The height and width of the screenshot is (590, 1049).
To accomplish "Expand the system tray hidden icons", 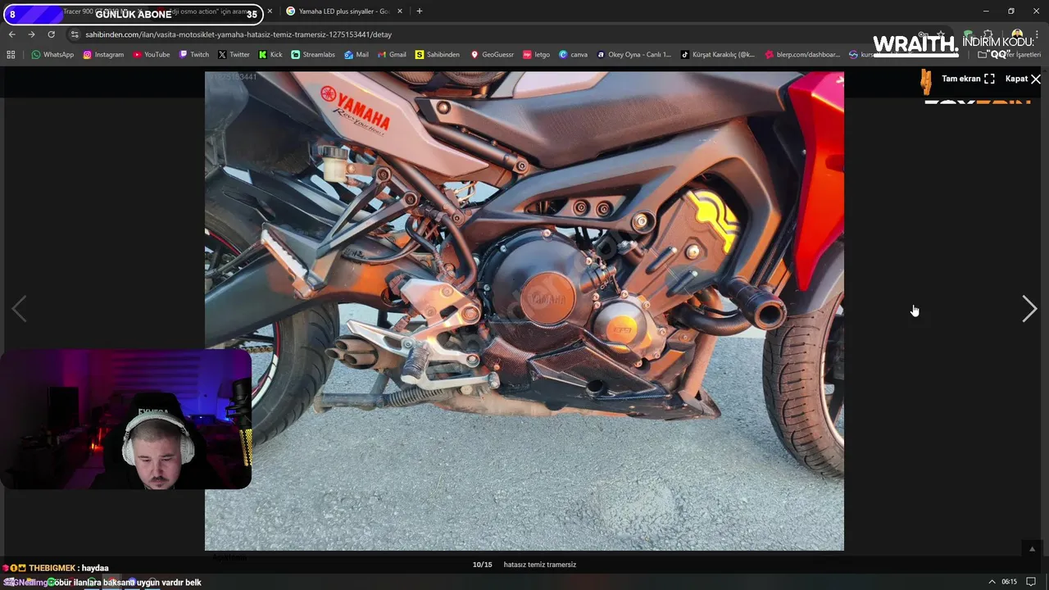I will (x=992, y=582).
